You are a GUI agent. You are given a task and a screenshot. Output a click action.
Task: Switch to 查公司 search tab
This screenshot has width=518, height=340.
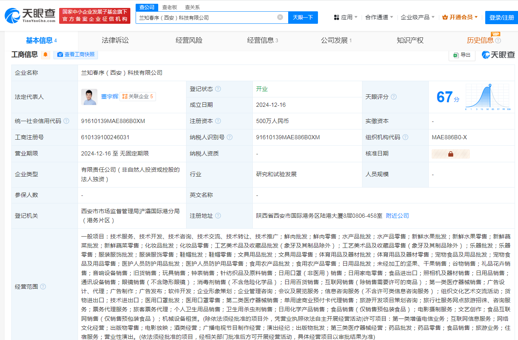click(147, 7)
